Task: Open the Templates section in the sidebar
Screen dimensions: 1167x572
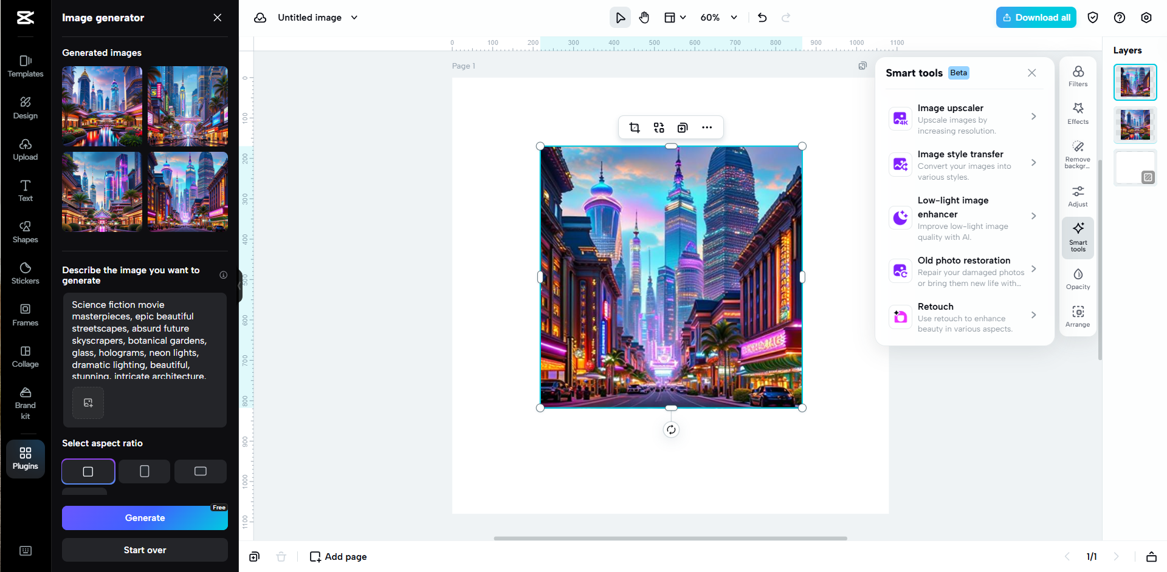Action: click(25, 66)
